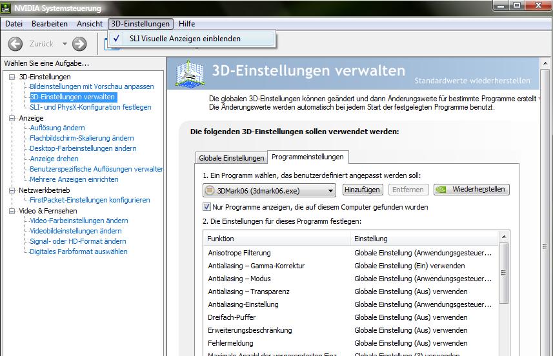Open FirstPacket-Einstellungen konfigurieren
The height and width of the screenshot is (356, 553).
coord(90,200)
